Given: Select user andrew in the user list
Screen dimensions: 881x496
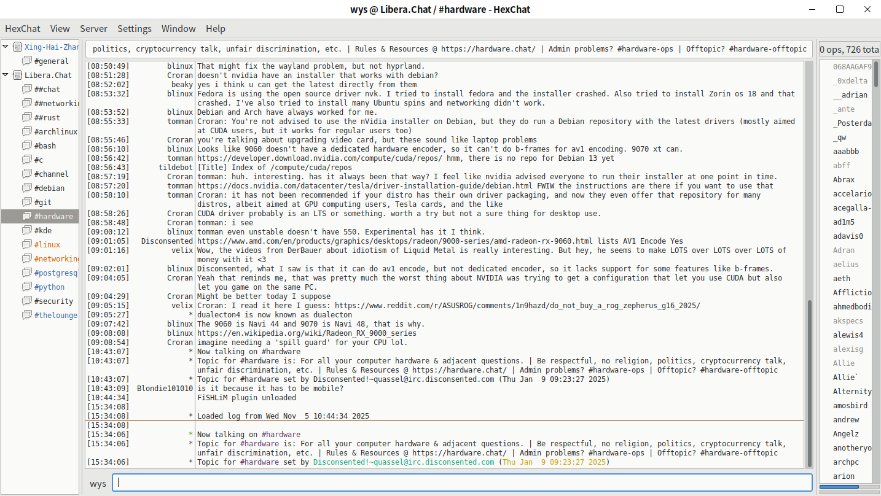Looking at the screenshot, I should click(x=846, y=419).
